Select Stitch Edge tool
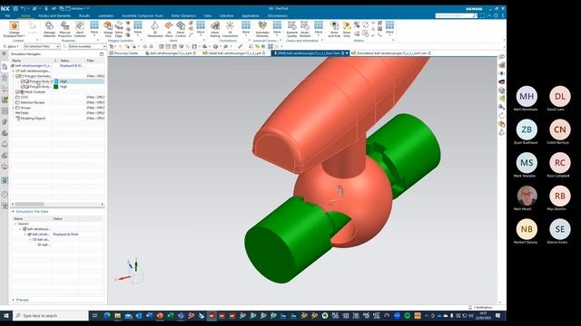The height and width of the screenshot is (326, 581). pos(119,29)
